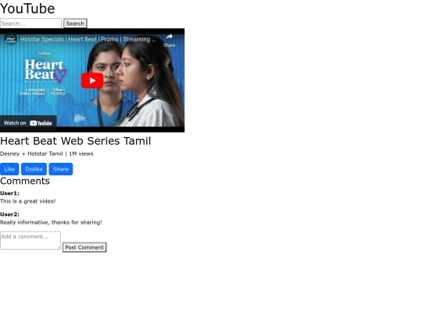Click the Dislike button
The height and width of the screenshot is (317, 422).
coord(34,169)
